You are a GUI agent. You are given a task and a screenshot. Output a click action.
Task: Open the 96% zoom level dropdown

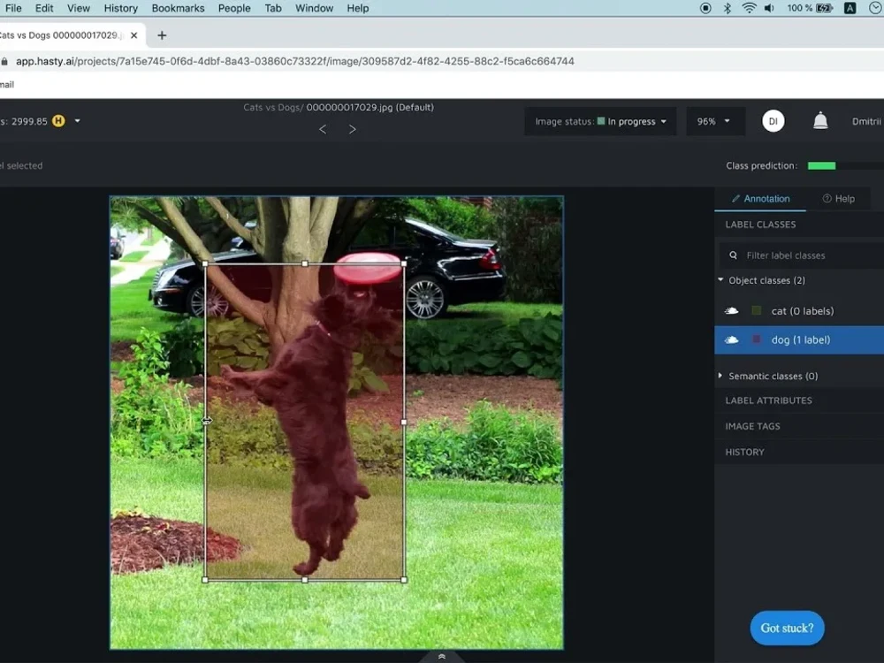(715, 121)
